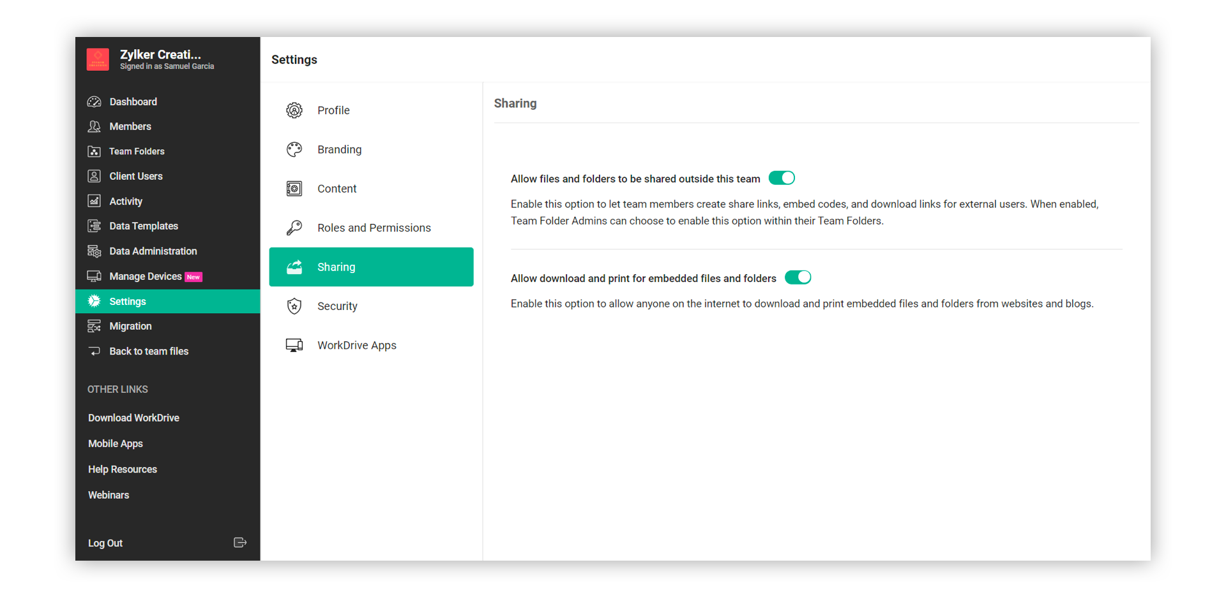Click the Team Folders icon

95,152
